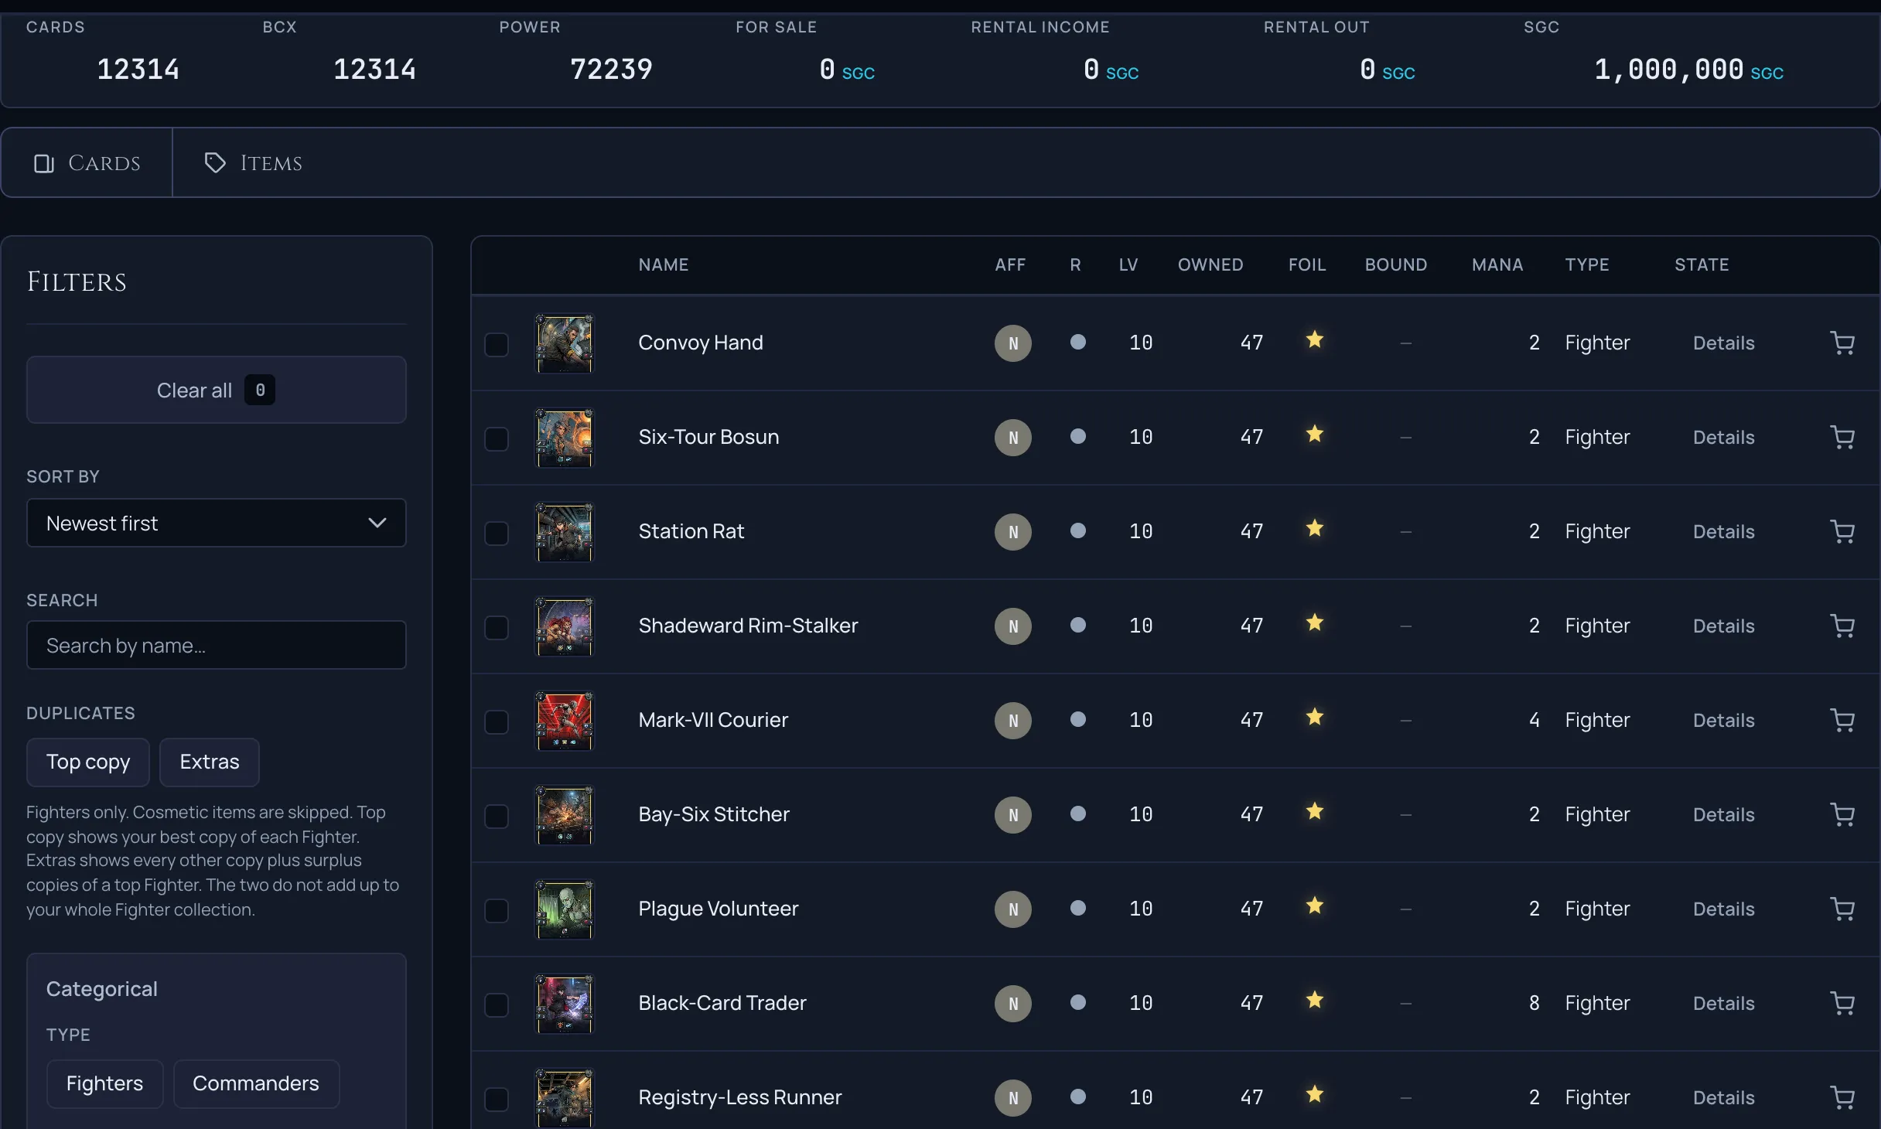Select the Mark-VII Courier checkbox
1881x1129 pixels.
coord(497,721)
